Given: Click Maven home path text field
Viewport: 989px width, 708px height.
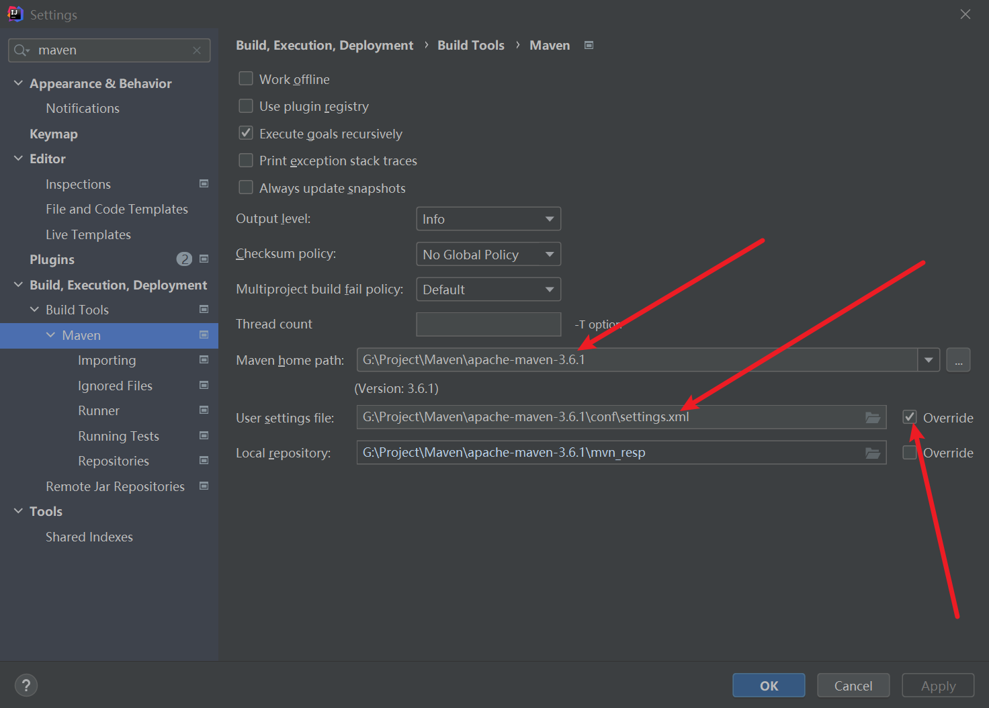Looking at the screenshot, I should click(637, 360).
